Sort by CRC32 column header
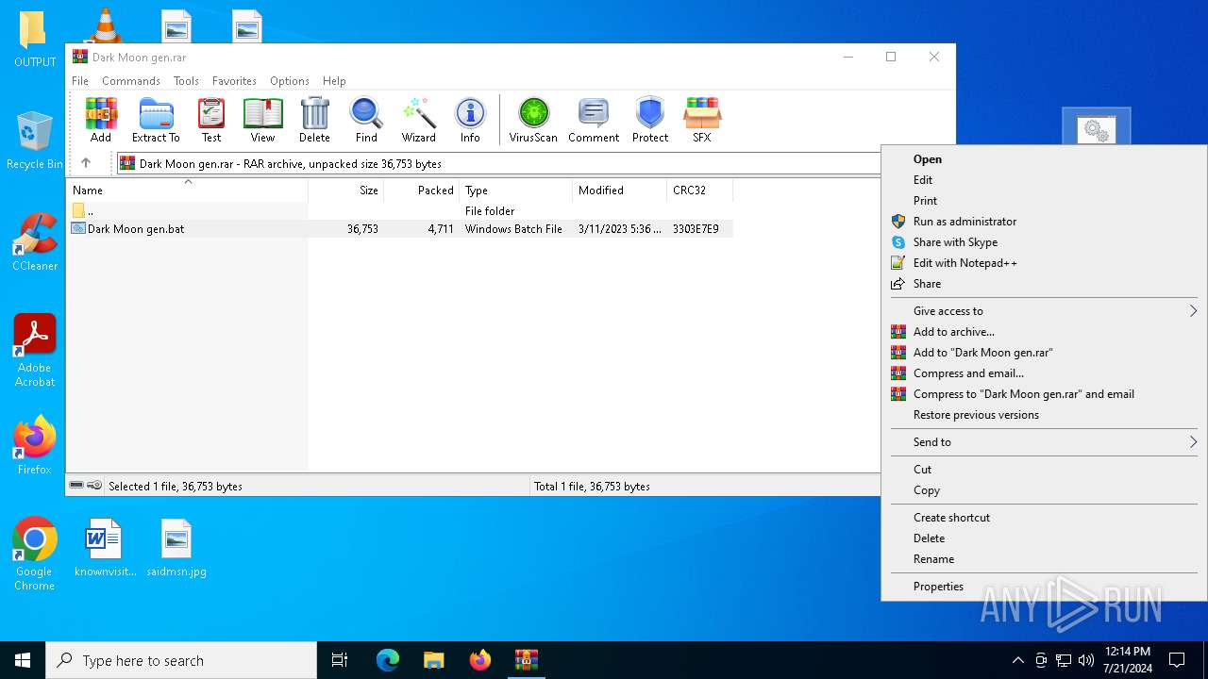The height and width of the screenshot is (679, 1208). [699, 190]
